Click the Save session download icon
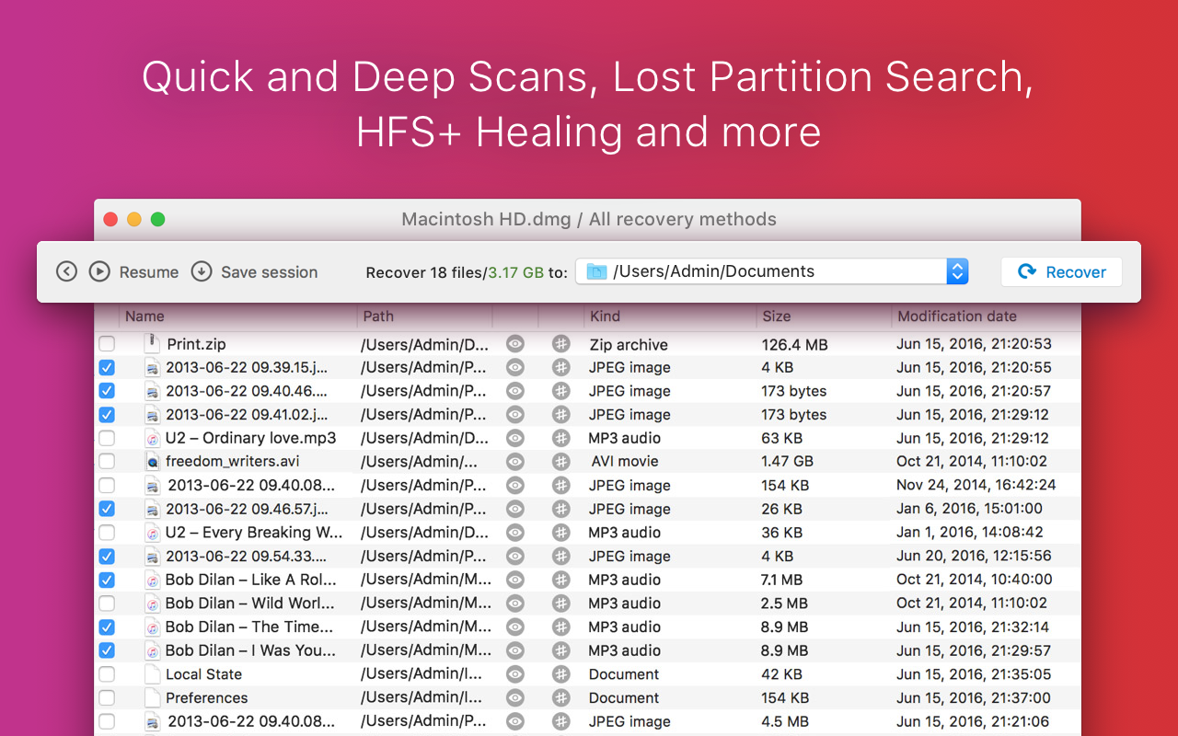Viewport: 1178px width, 736px height. 202,271
